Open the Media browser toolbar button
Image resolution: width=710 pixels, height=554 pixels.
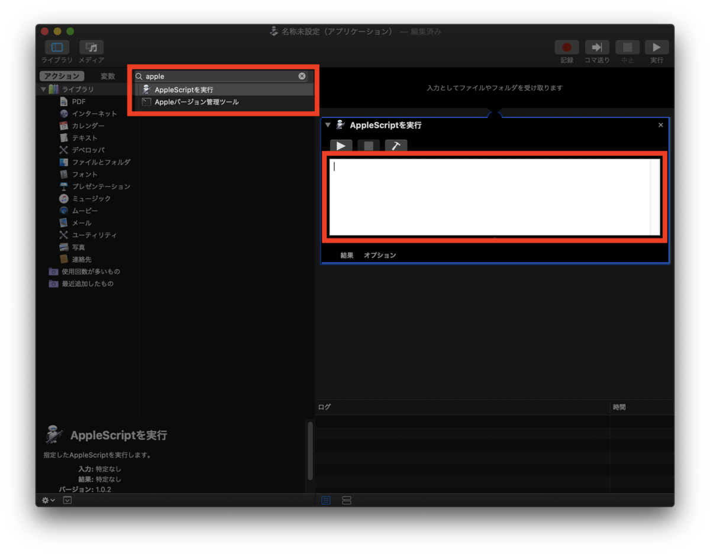[91, 47]
